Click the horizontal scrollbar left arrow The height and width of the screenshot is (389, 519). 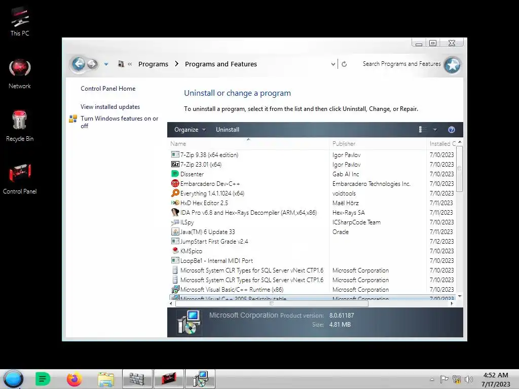tap(171, 303)
